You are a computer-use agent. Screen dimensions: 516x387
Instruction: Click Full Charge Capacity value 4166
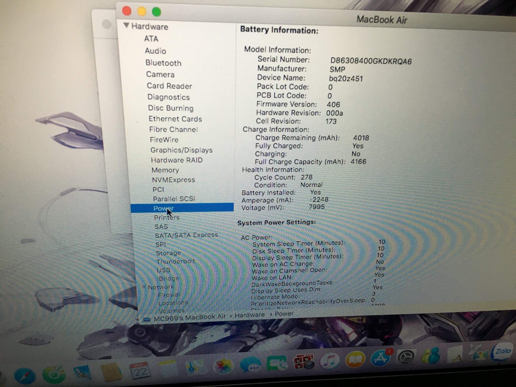click(358, 162)
